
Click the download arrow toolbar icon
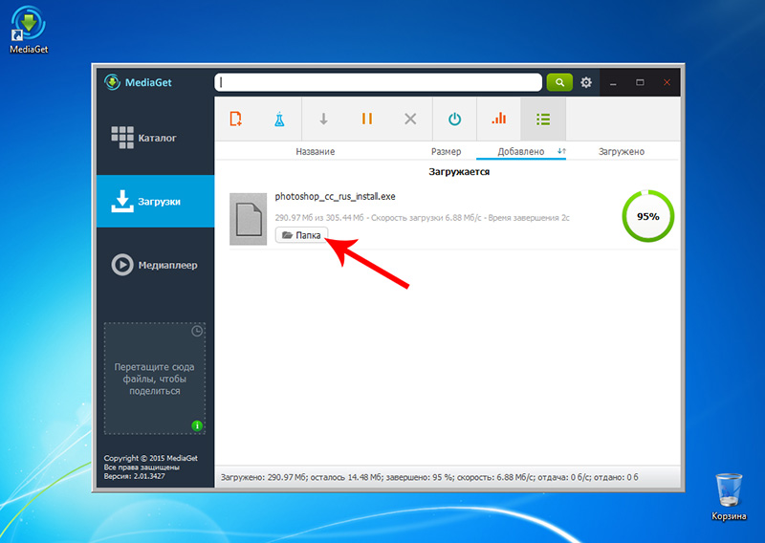pyautogui.click(x=323, y=119)
